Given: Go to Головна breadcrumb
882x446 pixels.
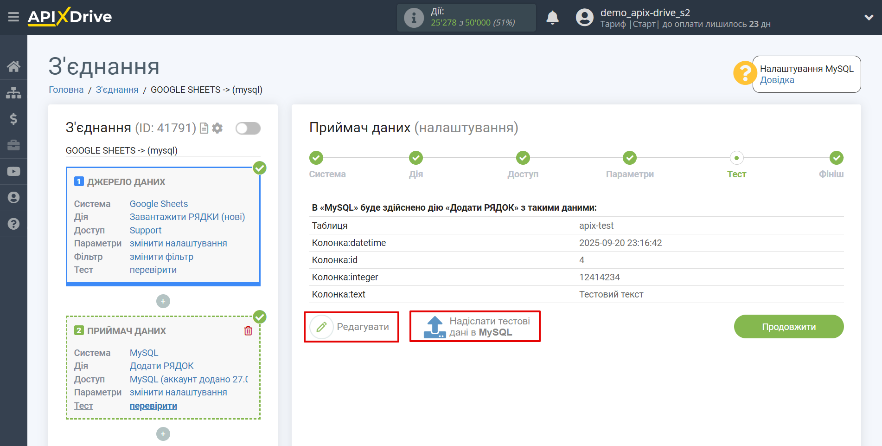Looking at the screenshot, I should tap(66, 90).
